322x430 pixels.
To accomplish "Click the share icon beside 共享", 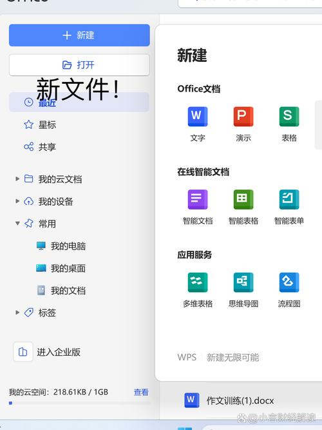I will pos(29,147).
